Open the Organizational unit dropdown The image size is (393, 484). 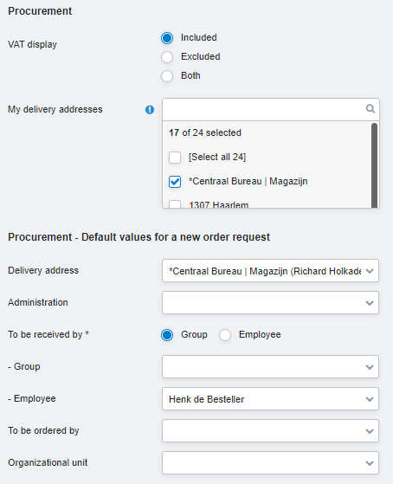click(x=270, y=463)
